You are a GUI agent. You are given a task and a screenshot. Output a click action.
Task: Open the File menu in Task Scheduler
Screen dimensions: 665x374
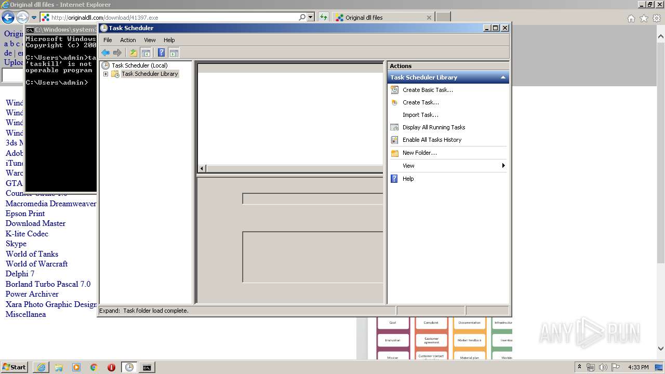tap(108, 40)
